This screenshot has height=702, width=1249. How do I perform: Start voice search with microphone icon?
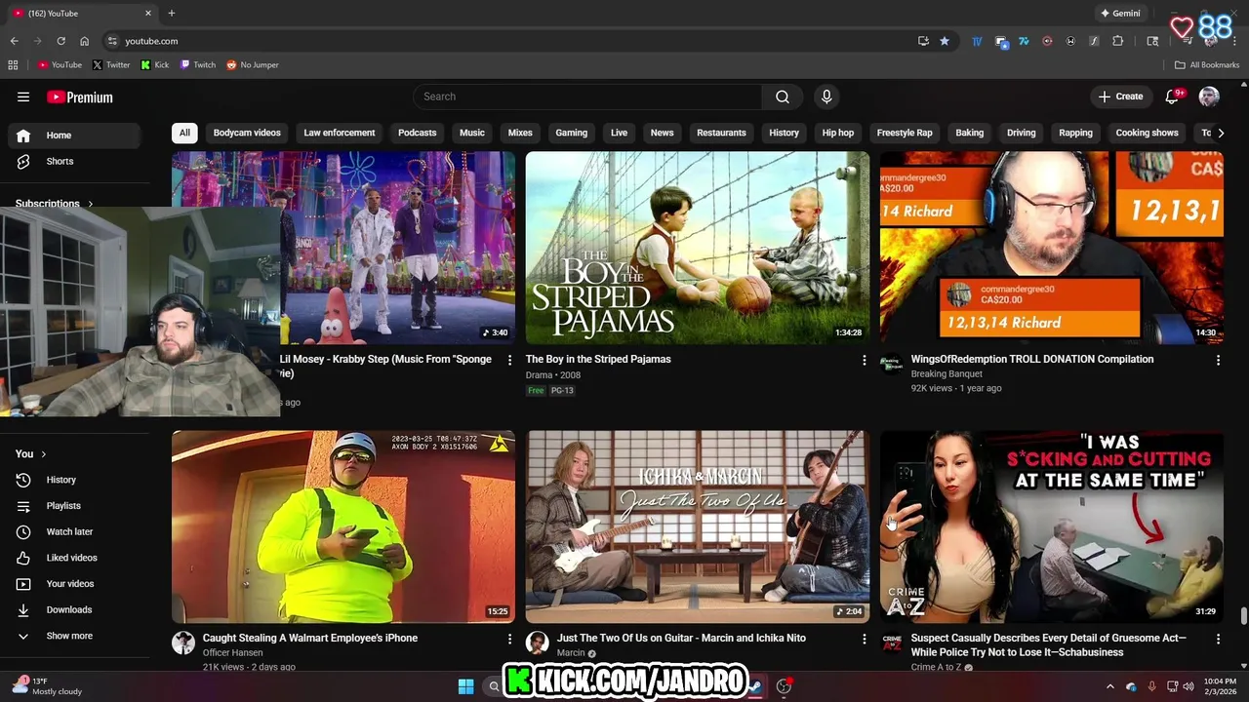click(826, 97)
